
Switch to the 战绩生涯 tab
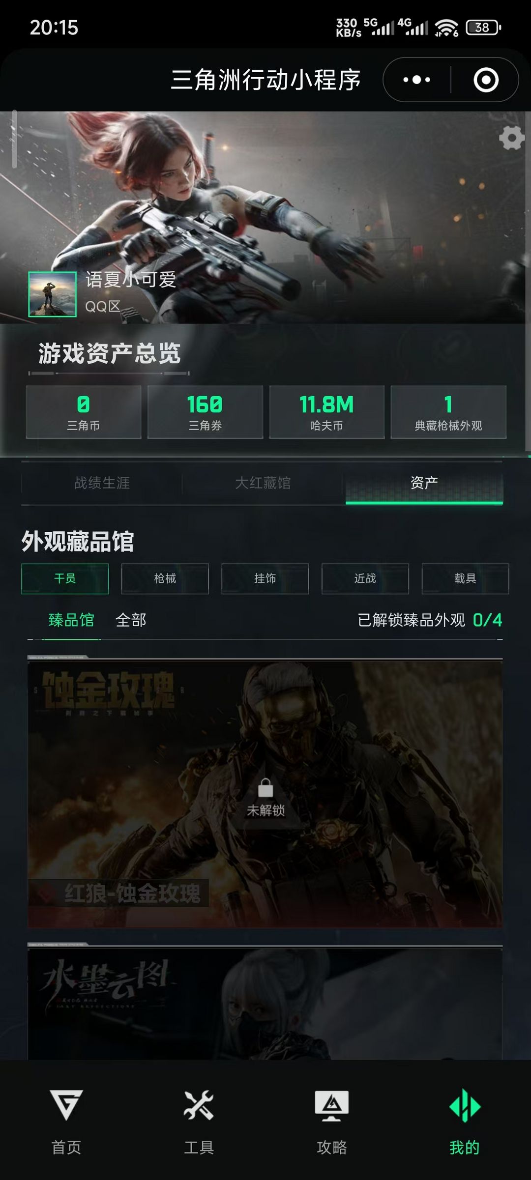point(102,483)
